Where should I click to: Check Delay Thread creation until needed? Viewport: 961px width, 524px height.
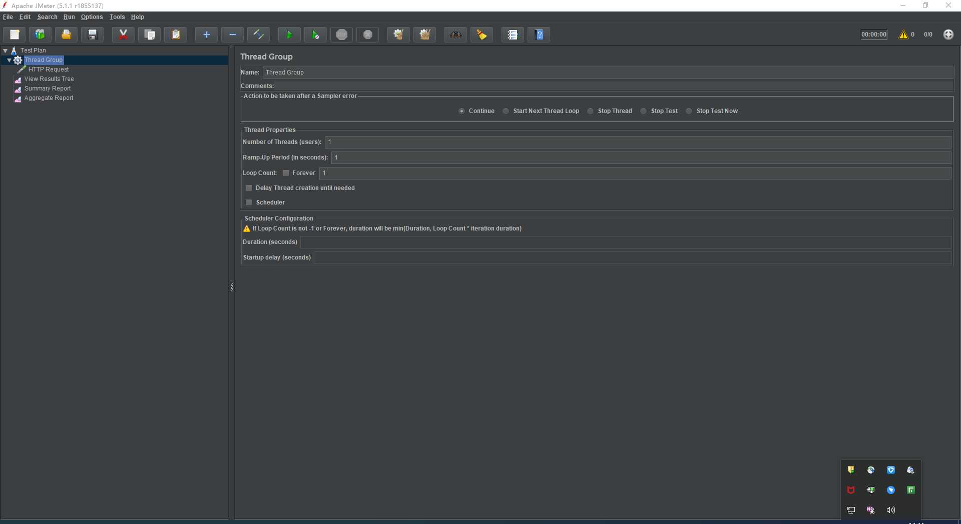[x=249, y=188]
